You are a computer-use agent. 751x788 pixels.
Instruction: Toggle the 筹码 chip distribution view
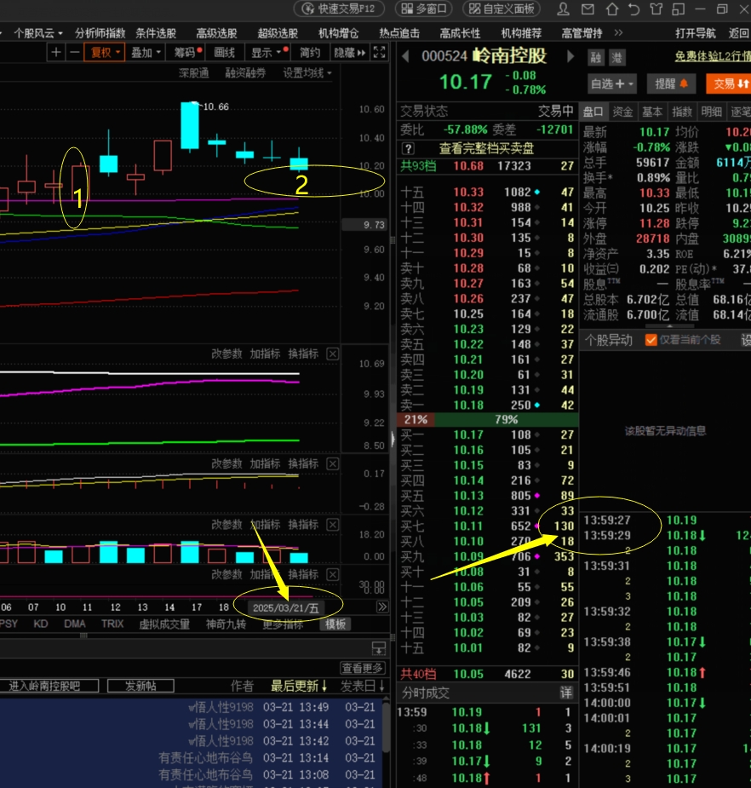point(187,53)
